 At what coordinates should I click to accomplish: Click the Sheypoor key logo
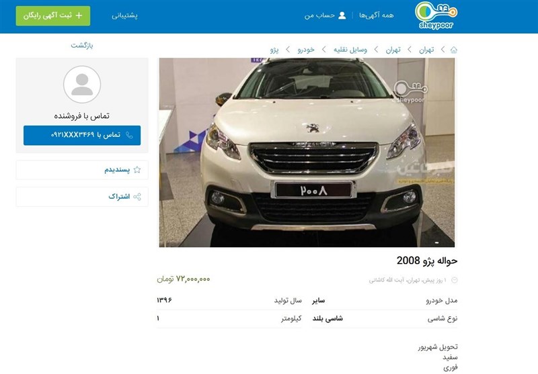pyautogui.click(x=436, y=15)
